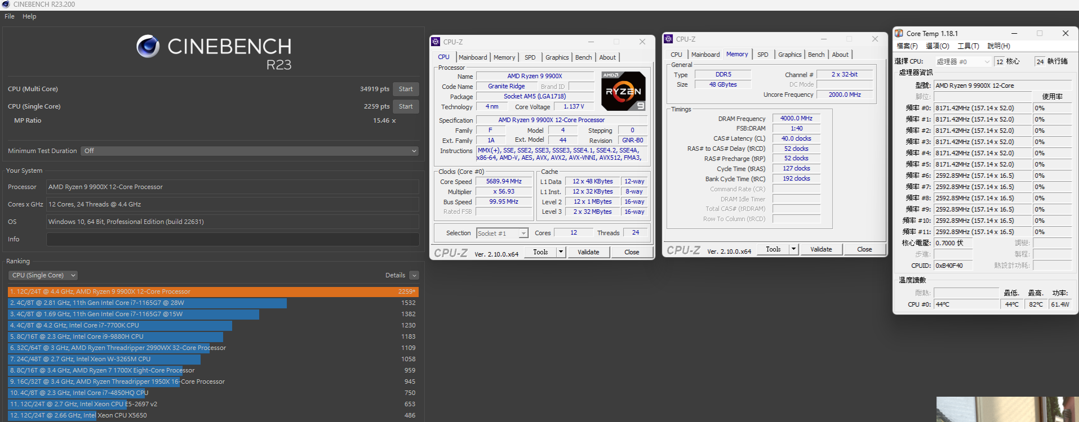
Task: Select the Bench tab in CPU-Z Memory window
Action: (x=816, y=55)
